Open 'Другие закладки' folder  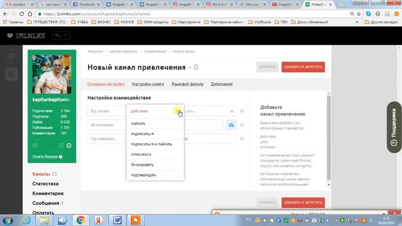pyautogui.click(x=381, y=22)
